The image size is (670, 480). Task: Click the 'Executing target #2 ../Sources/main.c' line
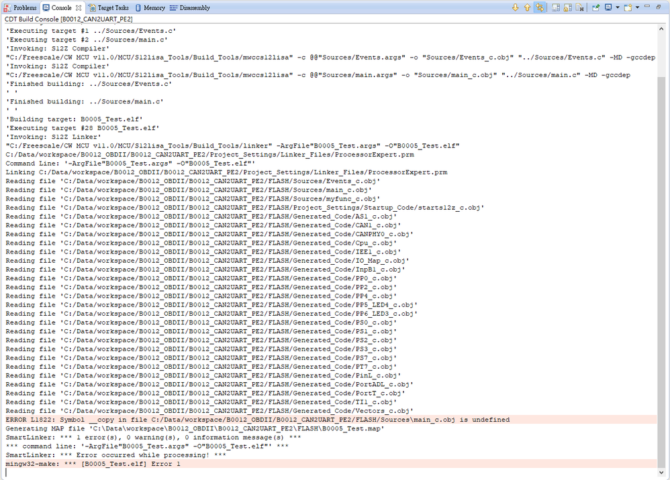coord(87,40)
